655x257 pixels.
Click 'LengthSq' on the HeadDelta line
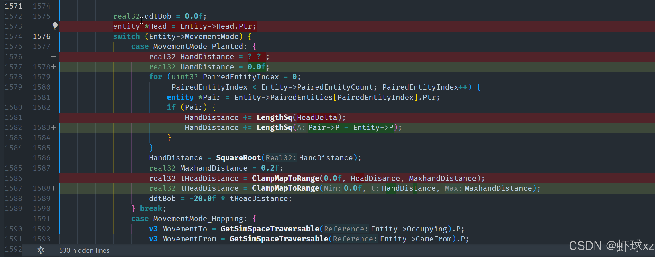point(275,117)
